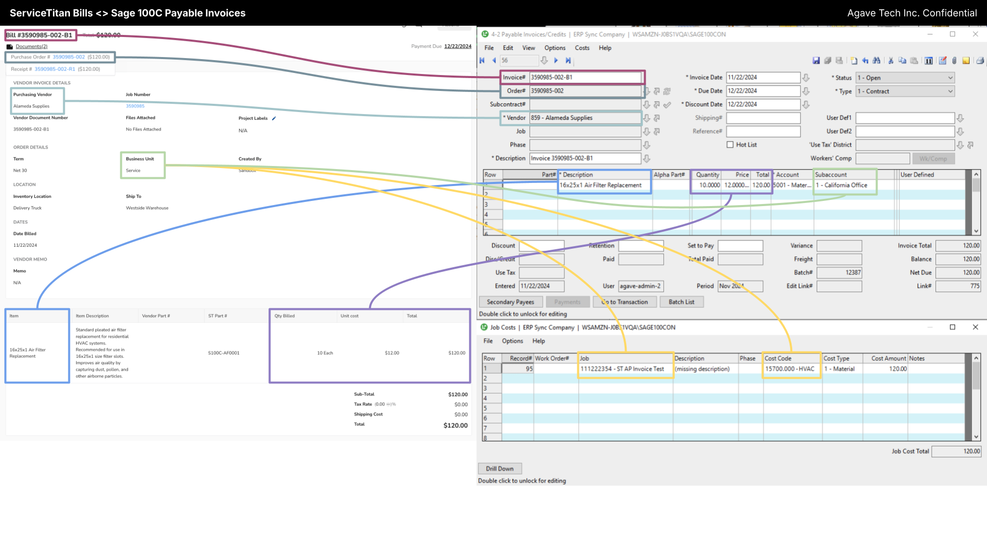Image resolution: width=987 pixels, height=555 pixels.
Task: Open detail arrow next to Order# field
Action: [656, 91]
